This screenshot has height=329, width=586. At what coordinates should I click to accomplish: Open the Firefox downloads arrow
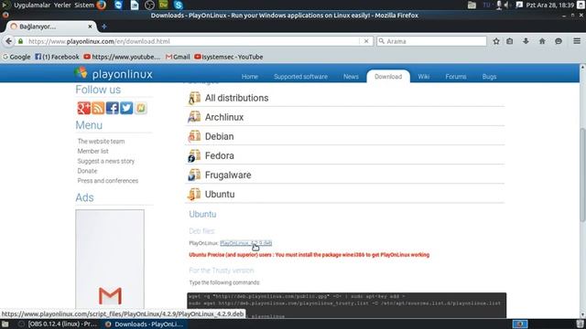[526, 41]
